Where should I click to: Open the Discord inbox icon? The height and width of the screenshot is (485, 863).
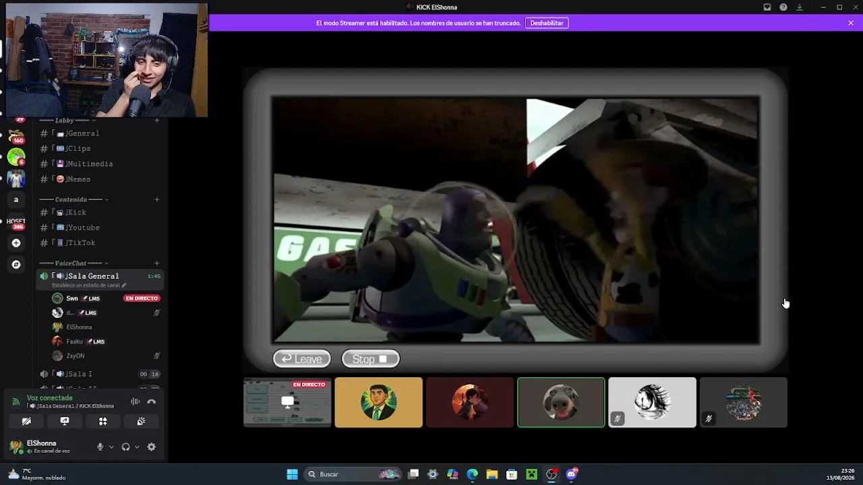[x=767, y=7]
